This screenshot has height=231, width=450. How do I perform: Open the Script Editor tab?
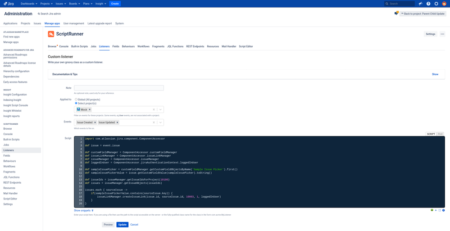click(x=246, y=46)
